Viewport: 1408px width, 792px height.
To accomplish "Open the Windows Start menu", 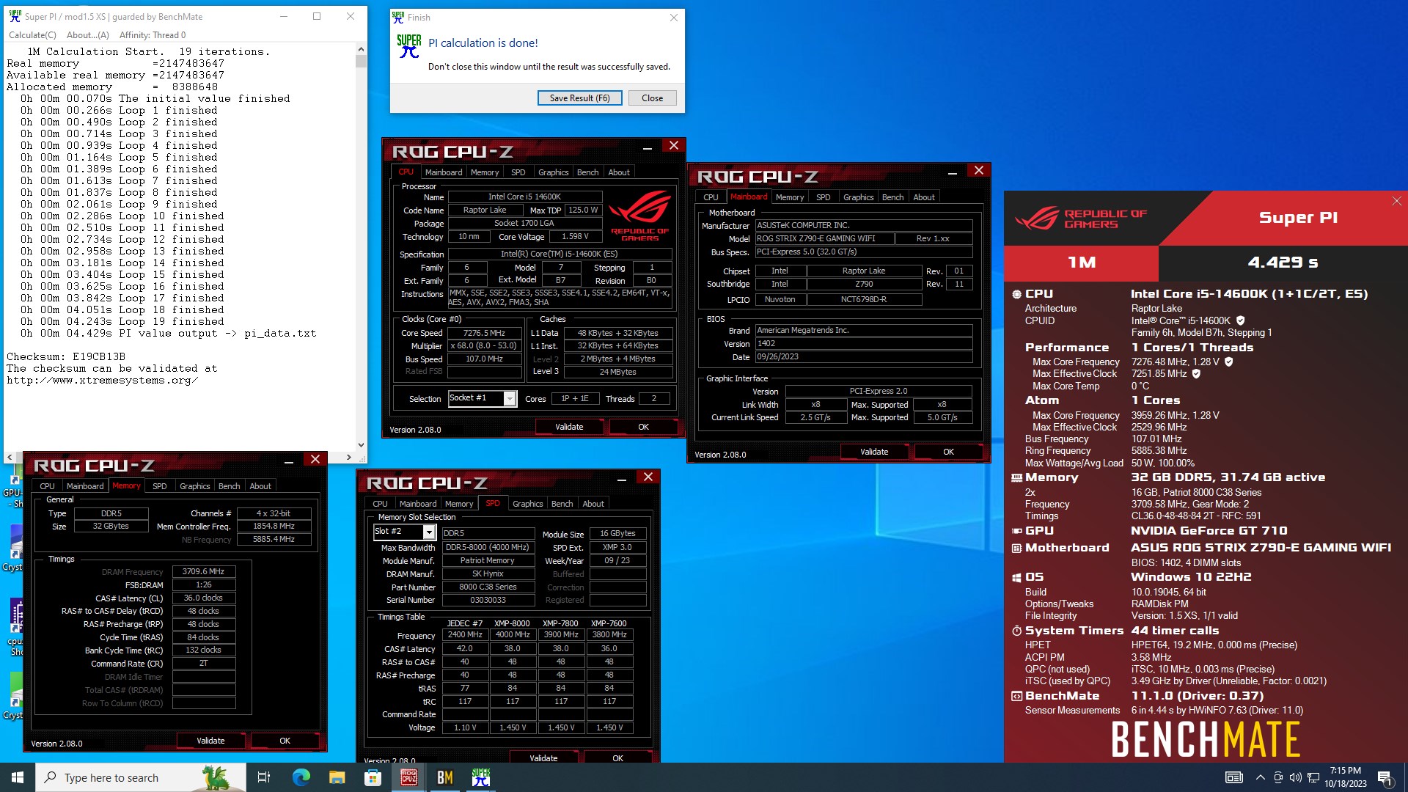I will point(18,777).
